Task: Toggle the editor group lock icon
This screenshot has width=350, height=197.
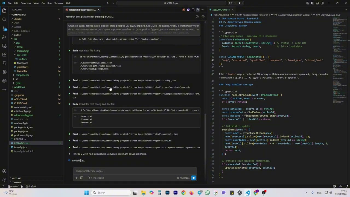Action: (198, 10)
